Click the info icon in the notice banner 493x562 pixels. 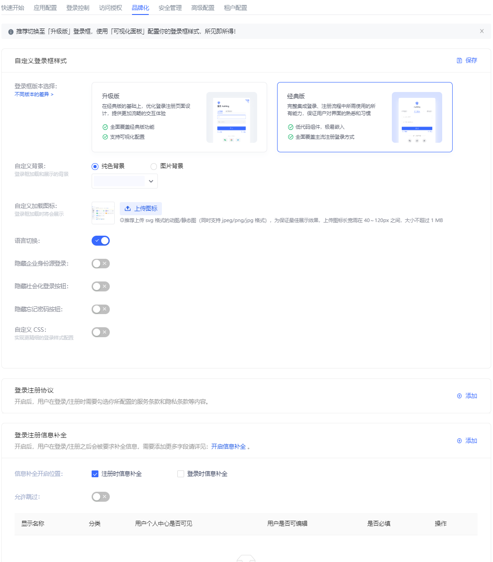click(11, 32)
